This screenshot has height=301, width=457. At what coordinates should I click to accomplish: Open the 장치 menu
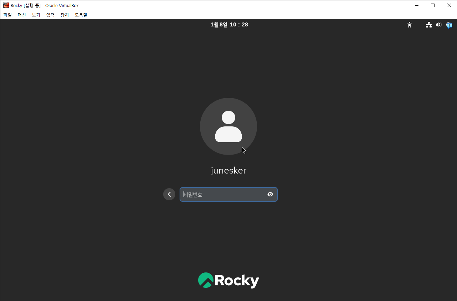(65, 15)
